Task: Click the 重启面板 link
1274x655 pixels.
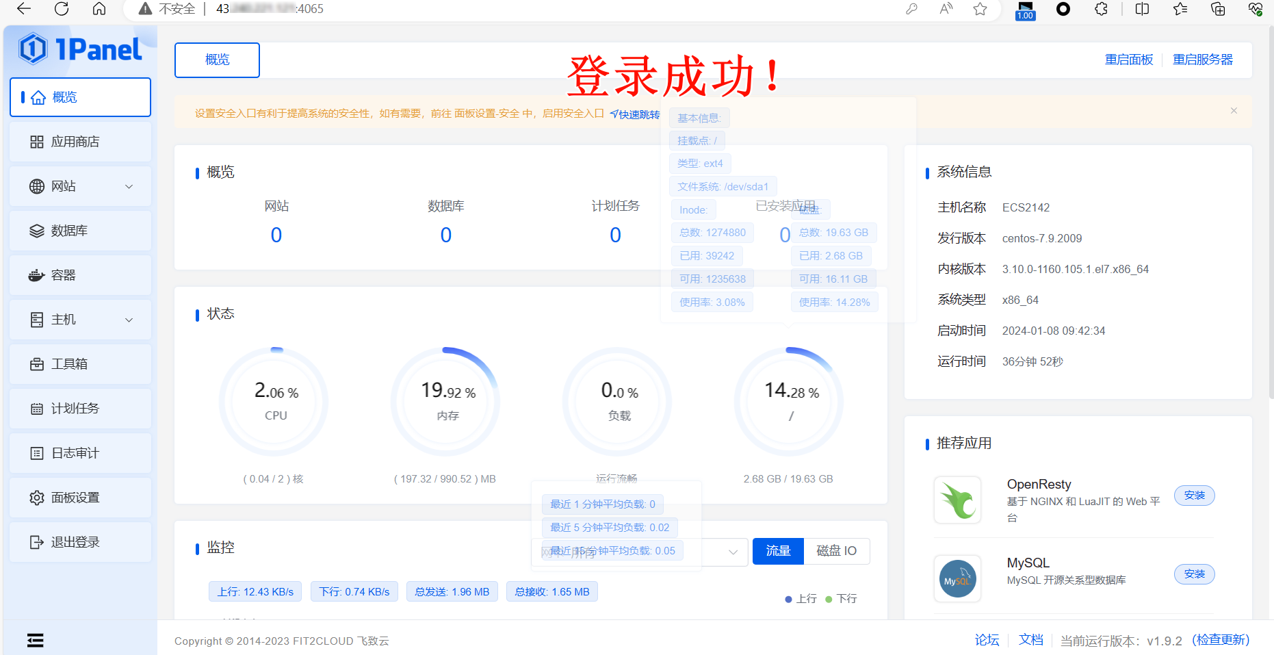Action: [1129, 60]
